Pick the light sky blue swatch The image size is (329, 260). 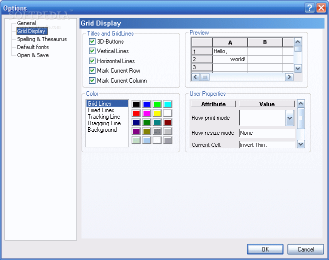coord(146,140)
